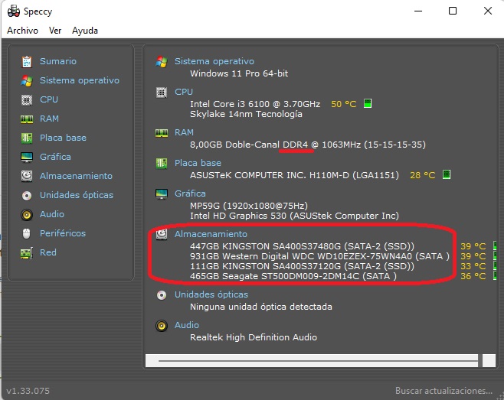Click the disc icon beside Unidades ópticas heading
The image size is (504, 400).
click(x=162, y=295)
